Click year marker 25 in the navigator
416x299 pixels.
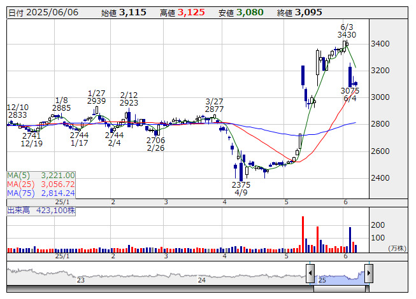click(x=322, y=280)
